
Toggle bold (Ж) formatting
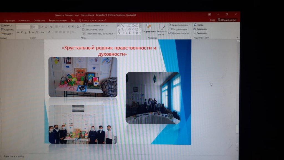(x=18, y=32)
